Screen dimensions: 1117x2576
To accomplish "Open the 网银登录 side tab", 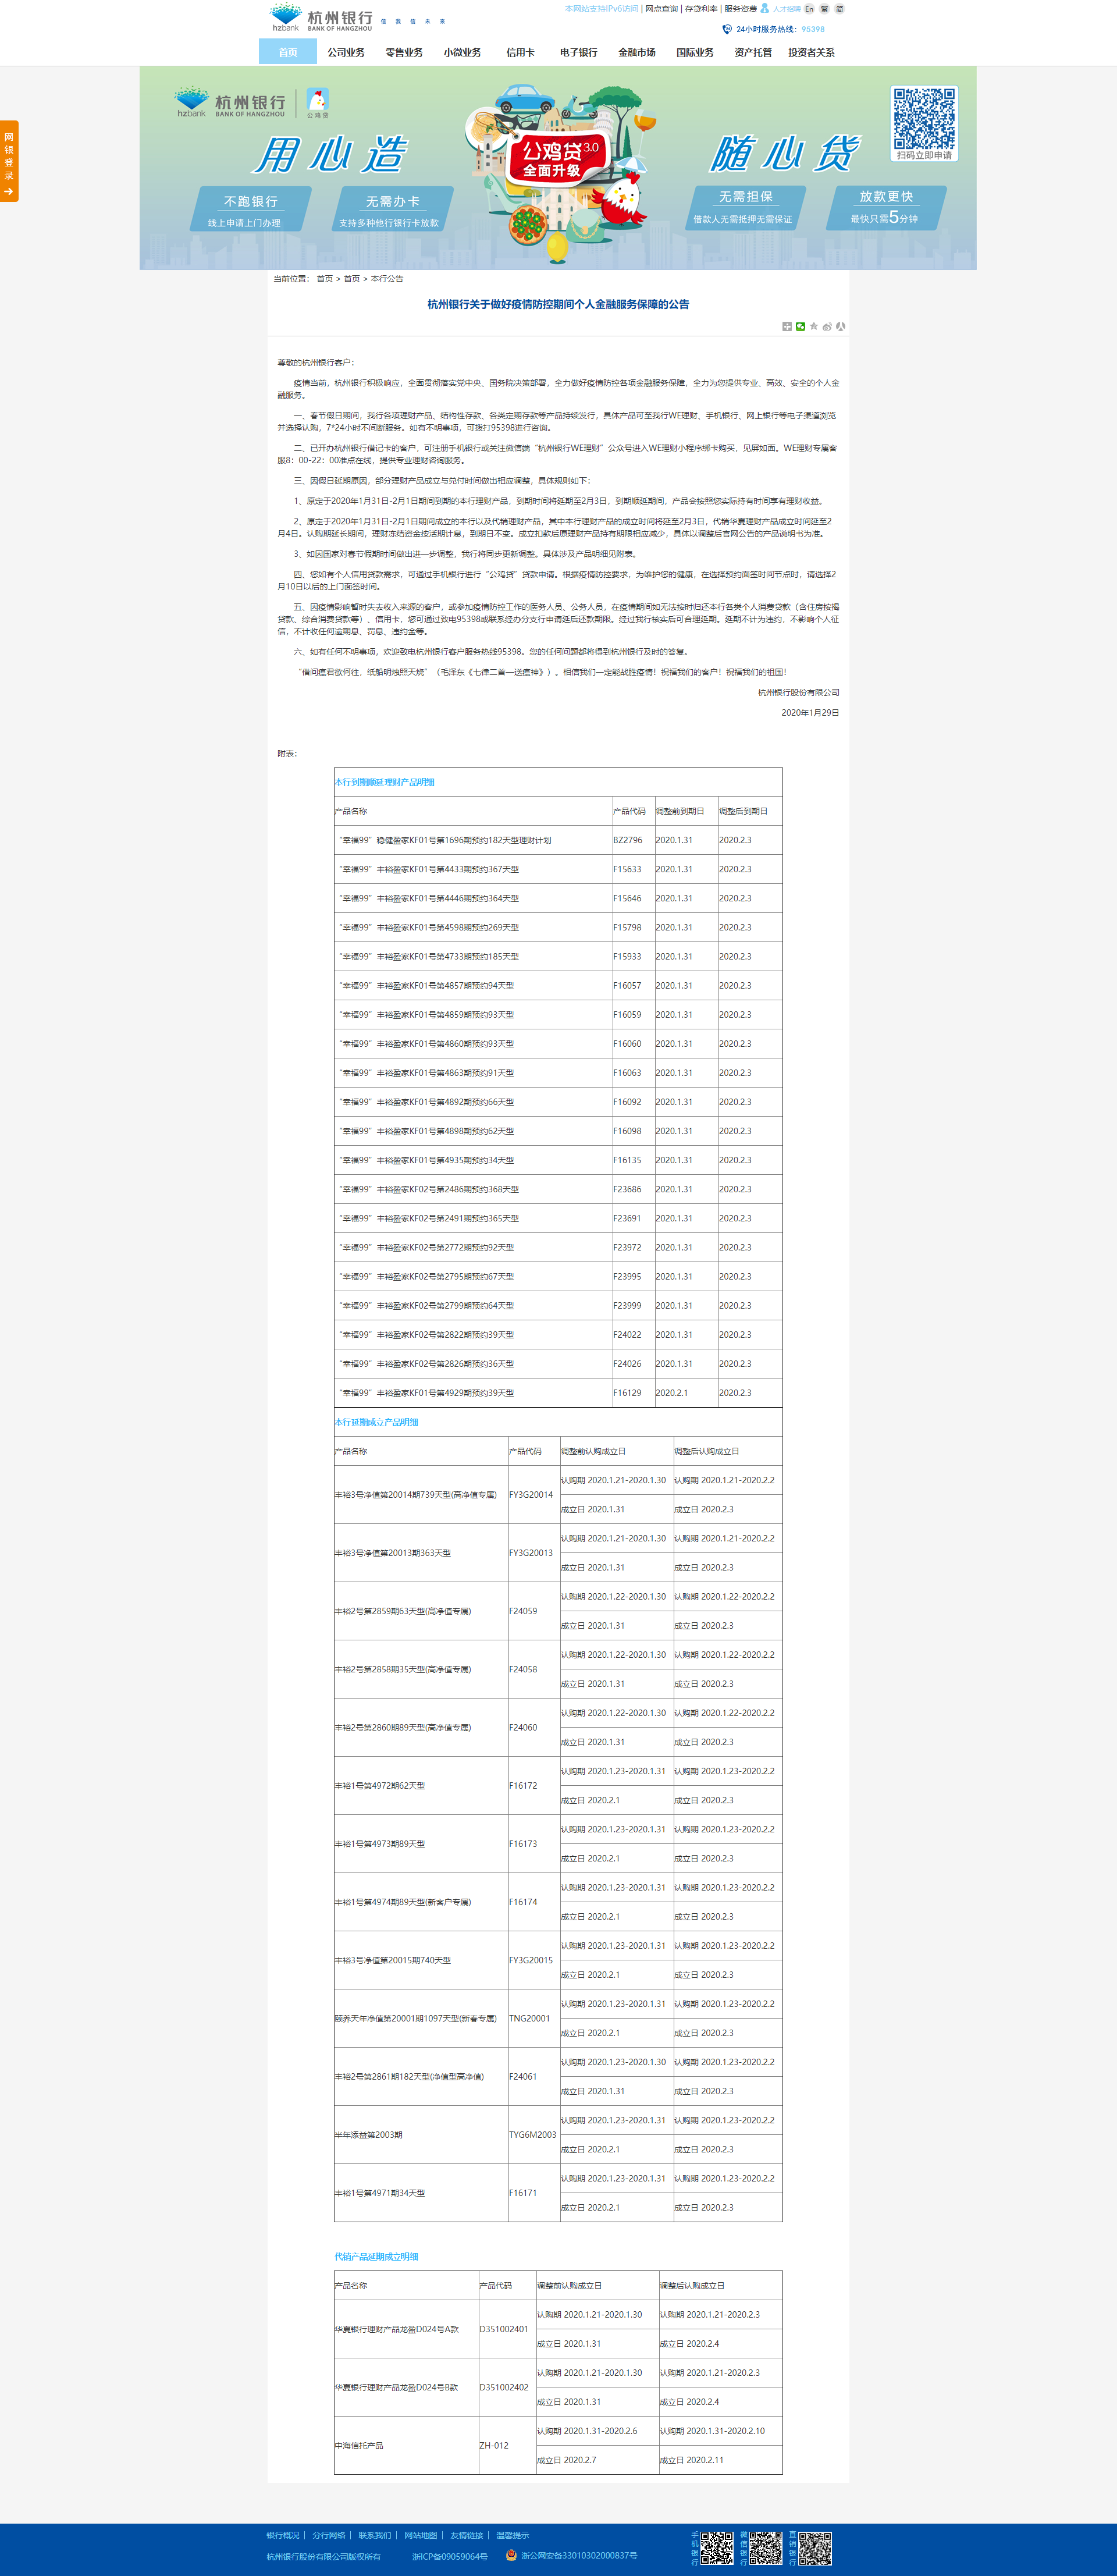I will click(9, 161).
